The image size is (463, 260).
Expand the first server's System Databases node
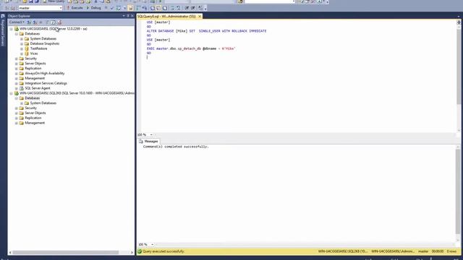22,38
